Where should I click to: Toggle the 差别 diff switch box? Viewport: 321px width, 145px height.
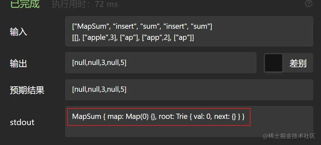point(273,63)
